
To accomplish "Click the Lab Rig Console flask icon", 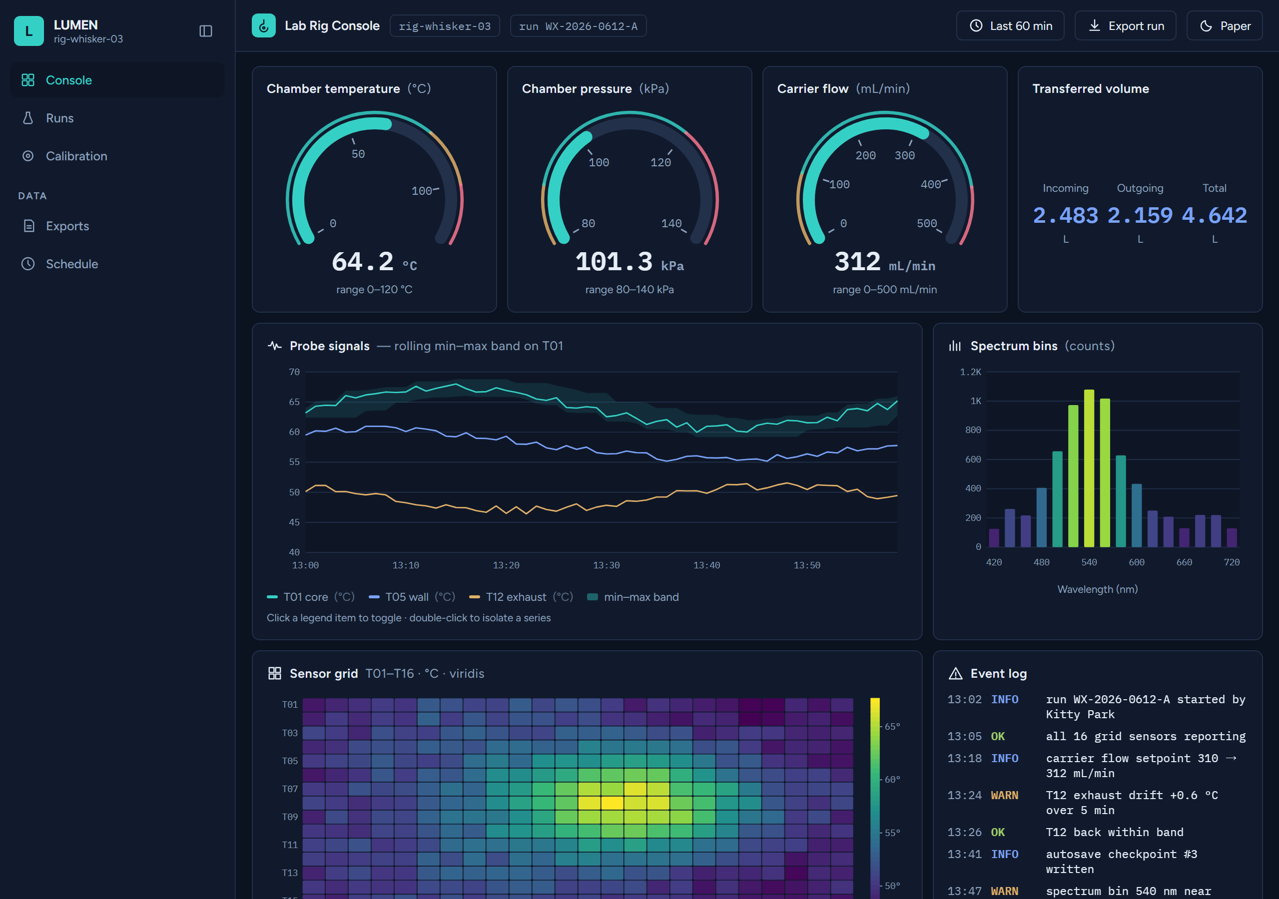I will point(263,25).
